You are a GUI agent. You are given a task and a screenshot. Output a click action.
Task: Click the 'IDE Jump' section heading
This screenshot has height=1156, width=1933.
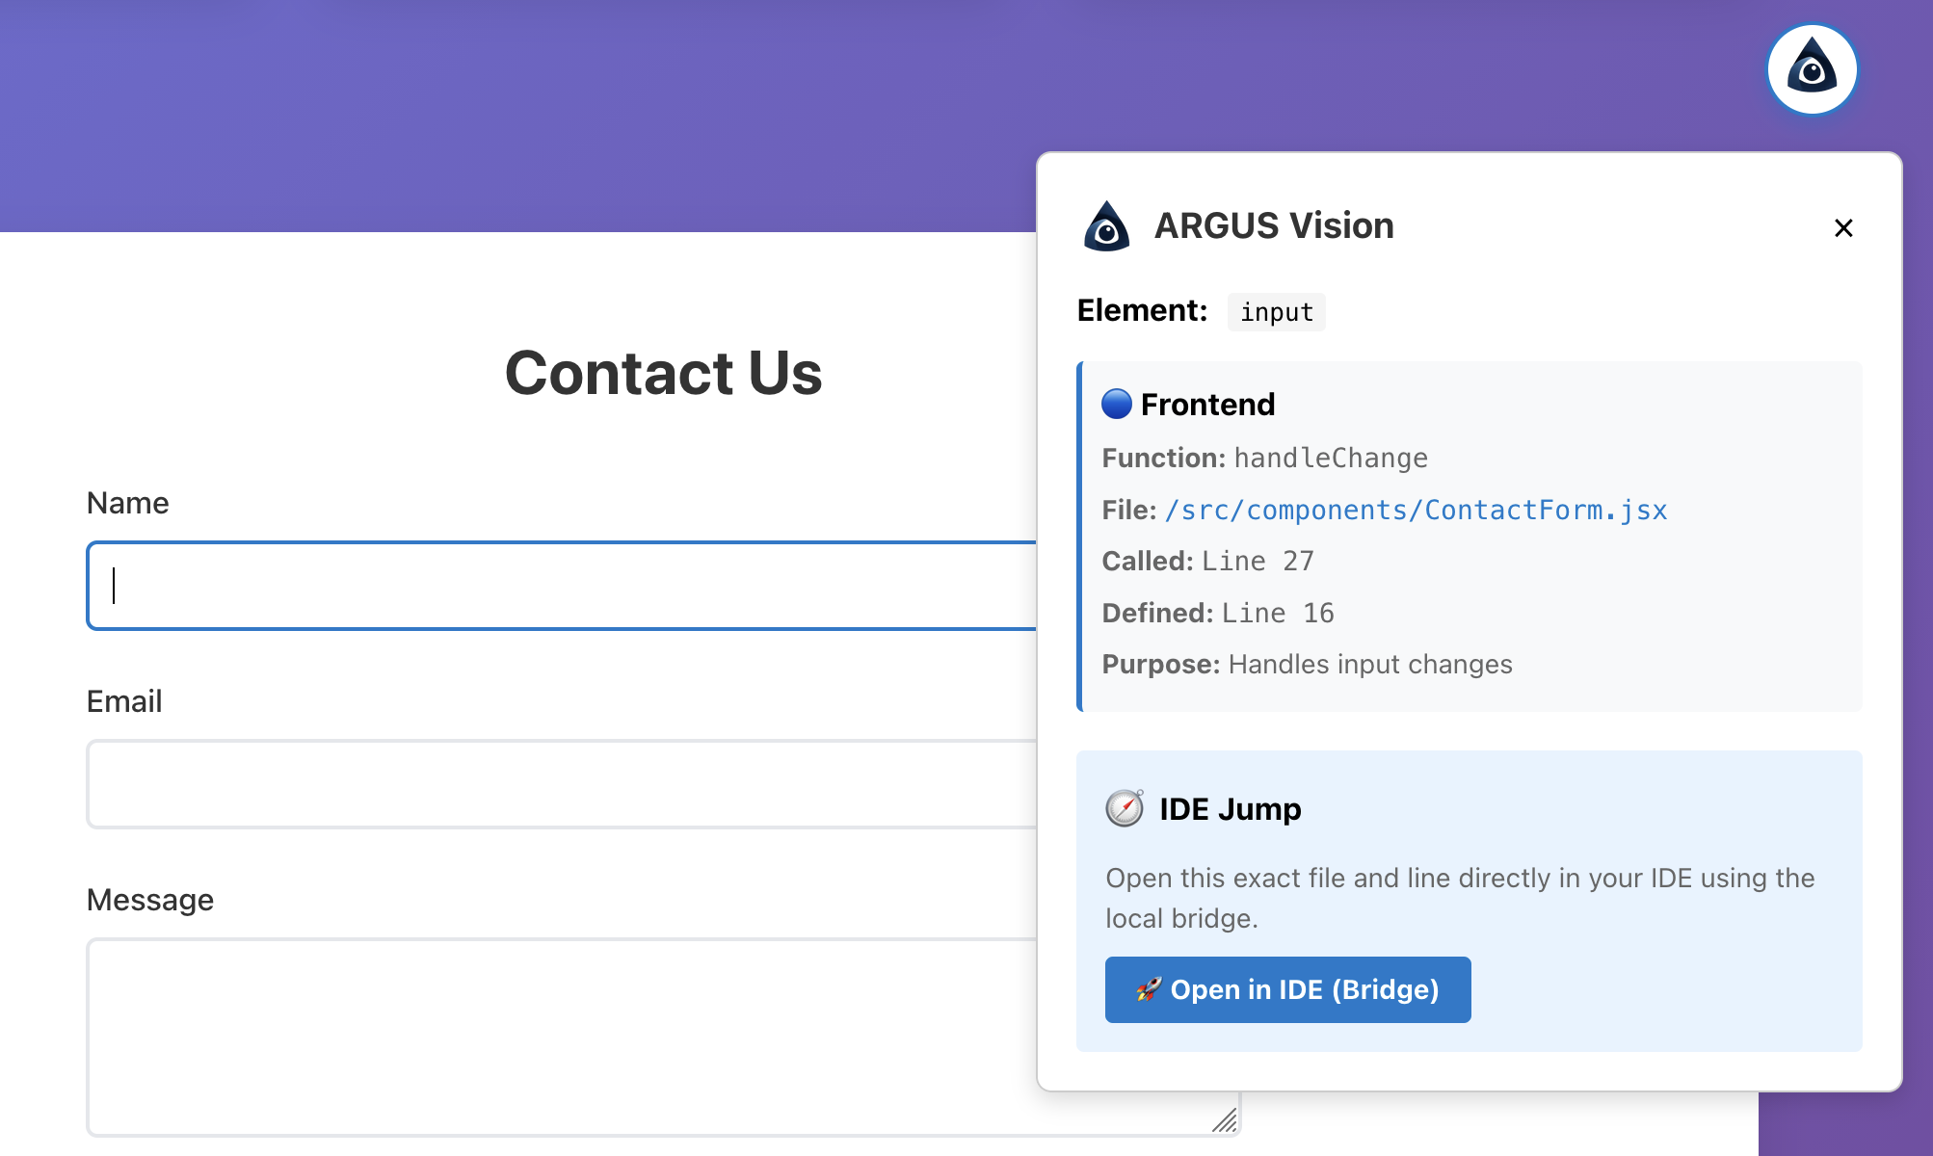1230,808
